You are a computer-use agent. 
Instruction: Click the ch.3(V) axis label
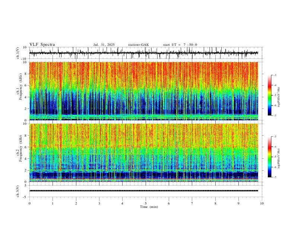[x=18, y=191]
